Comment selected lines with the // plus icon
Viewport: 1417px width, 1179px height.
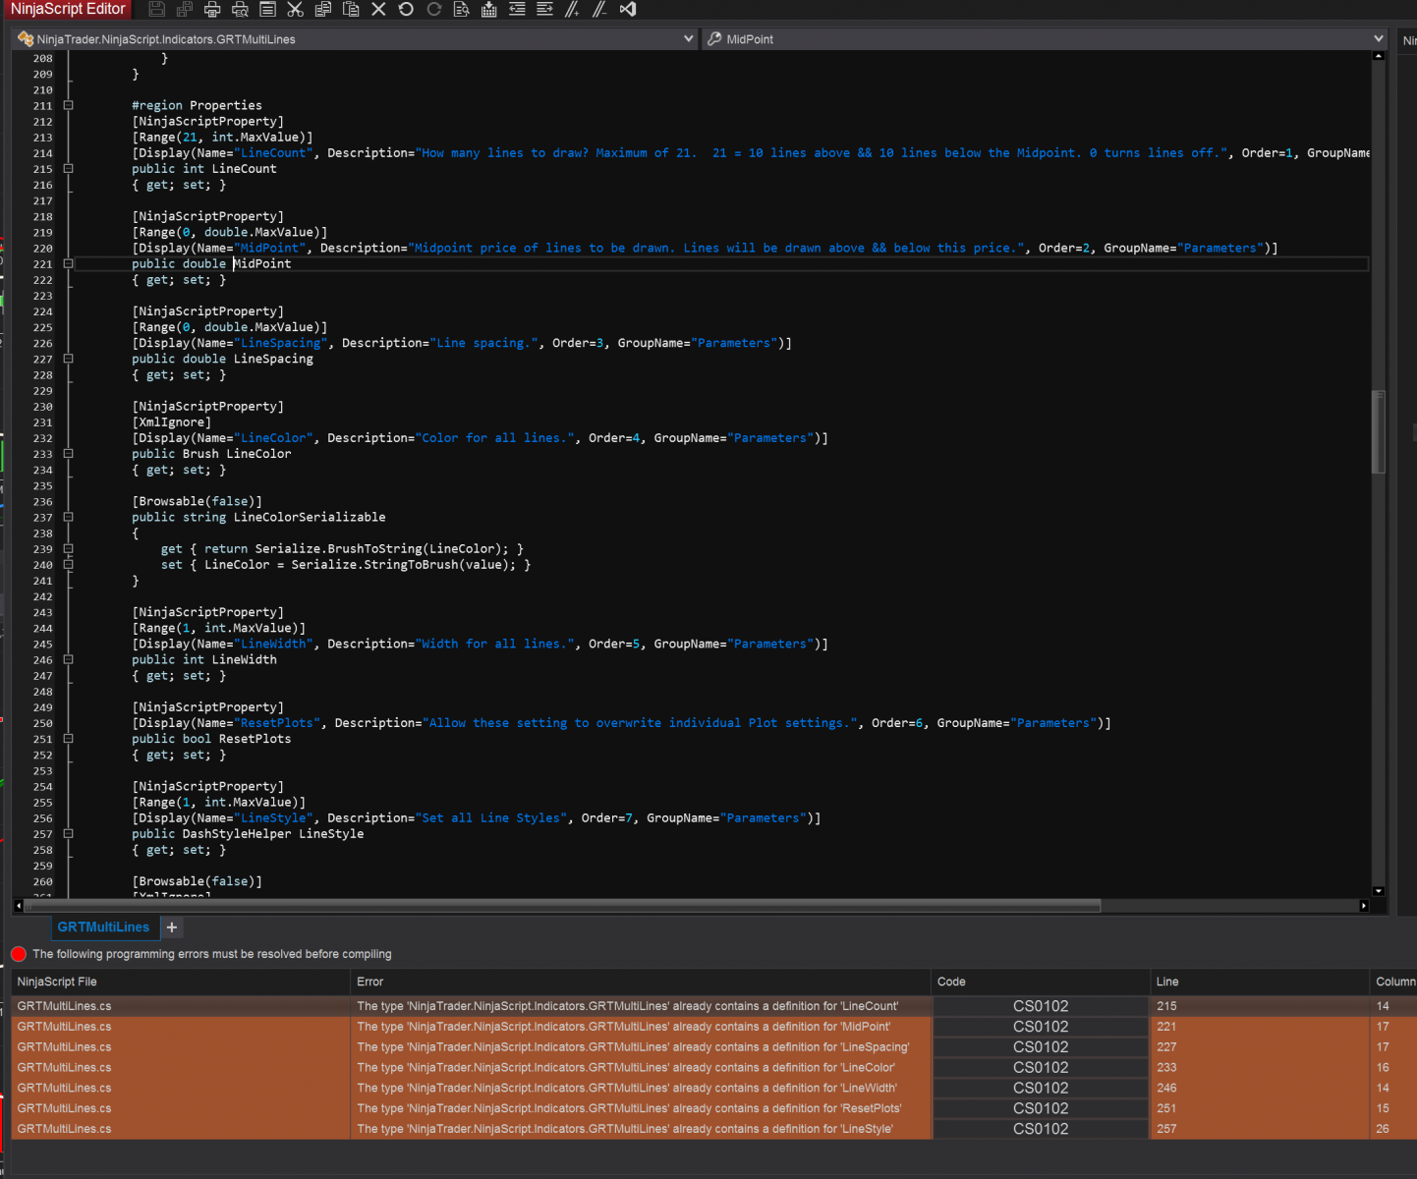(572, 10)
